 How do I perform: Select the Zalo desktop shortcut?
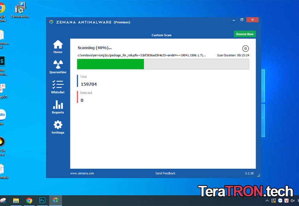[x=2, y=117]
